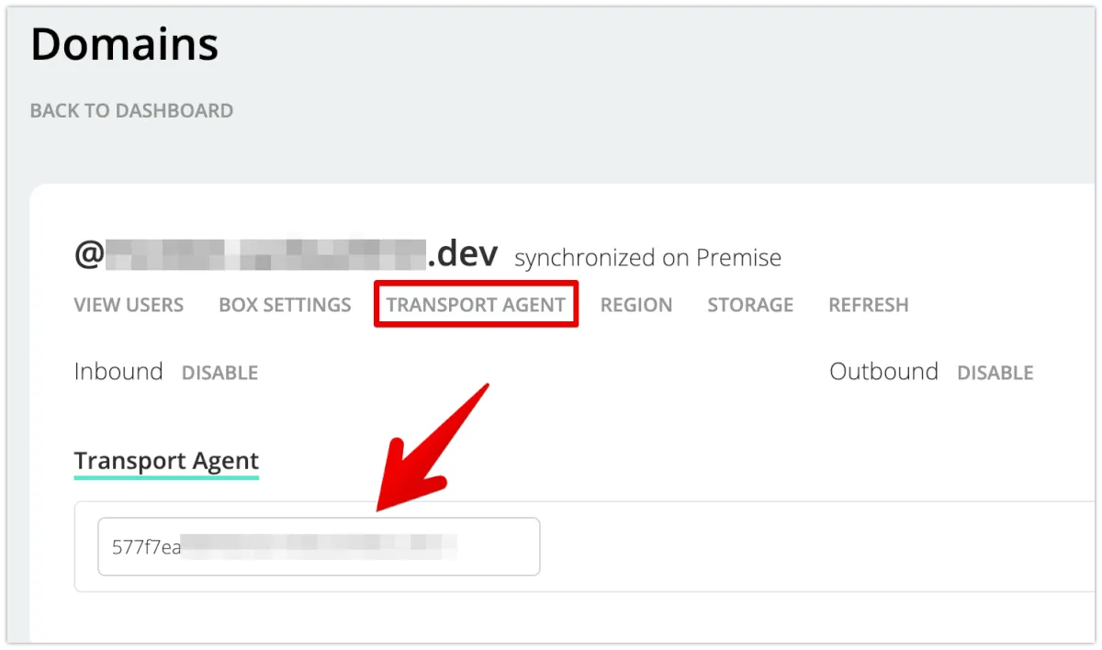Click the .dev domain suffix
Viewport: 1102px width, 650px height.
coord(464,254)
